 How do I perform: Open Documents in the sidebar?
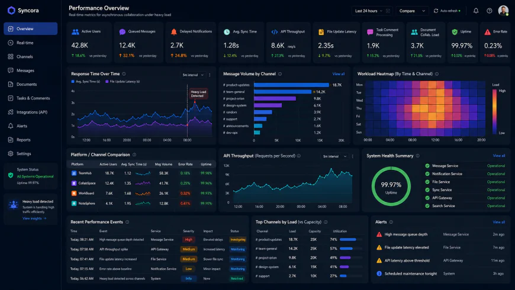point(31,84)
